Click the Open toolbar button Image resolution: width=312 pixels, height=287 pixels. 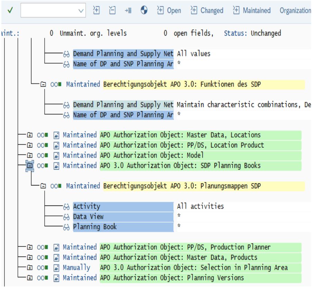tap(169, 10)
